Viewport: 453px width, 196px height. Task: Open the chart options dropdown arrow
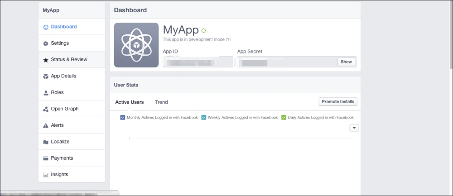coord(354,128)
